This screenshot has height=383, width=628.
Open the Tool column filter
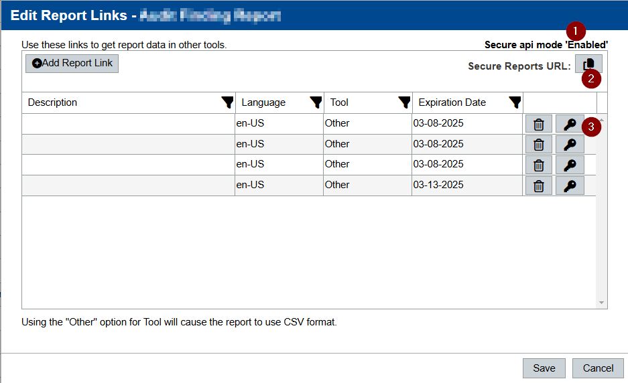click(x=404, y=102)
